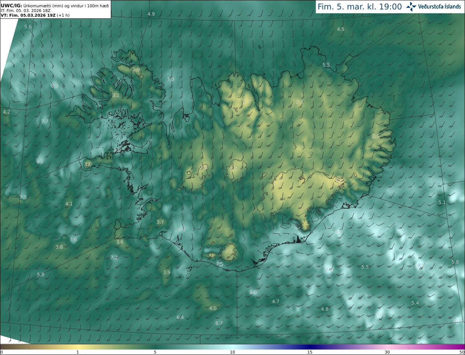465x355 pixels.
Task: Click the 7.2 value south of Reykjanes
Action: point(114,257)
